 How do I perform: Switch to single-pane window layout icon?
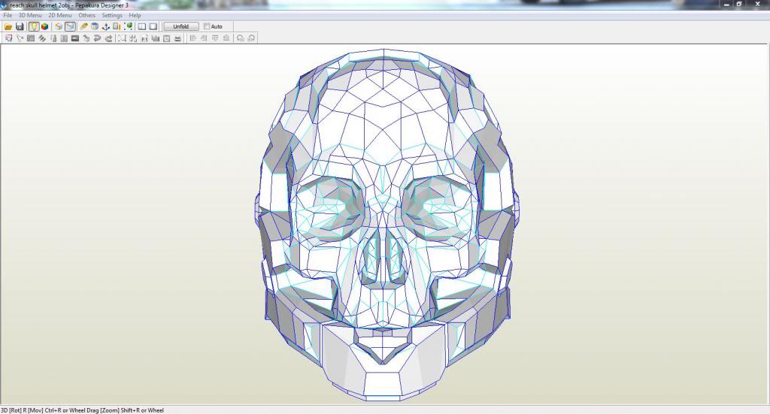pyautogui.click(x=153, y=26)
